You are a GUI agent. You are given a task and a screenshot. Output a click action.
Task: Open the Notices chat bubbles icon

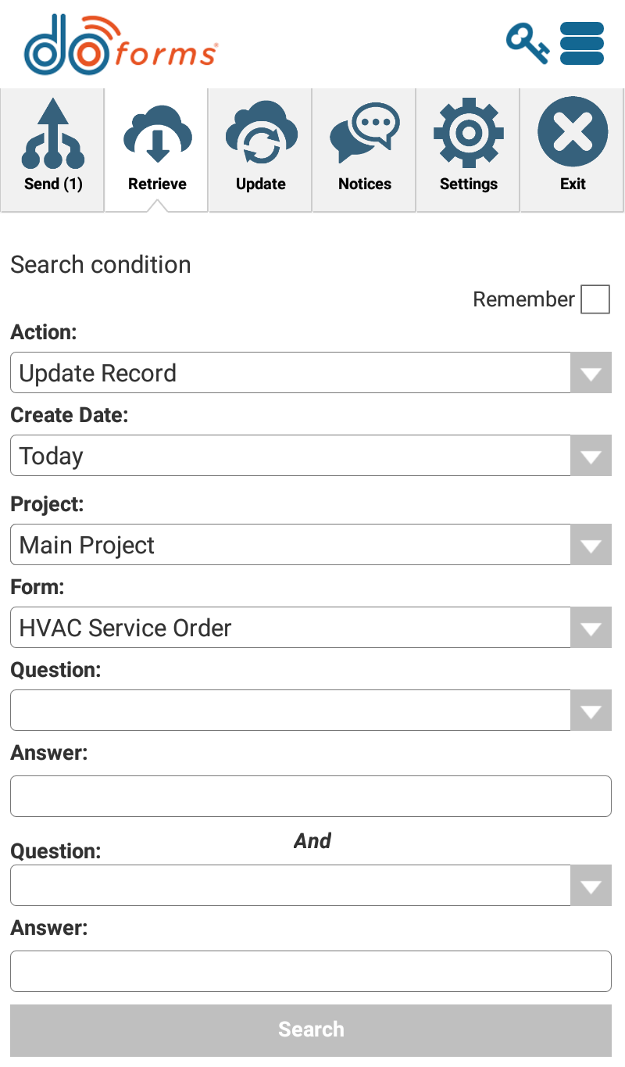(365, 132)
